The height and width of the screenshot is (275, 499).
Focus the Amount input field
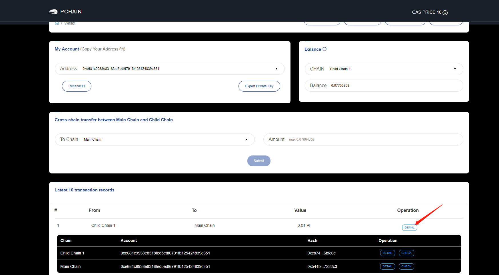(371, 139)
